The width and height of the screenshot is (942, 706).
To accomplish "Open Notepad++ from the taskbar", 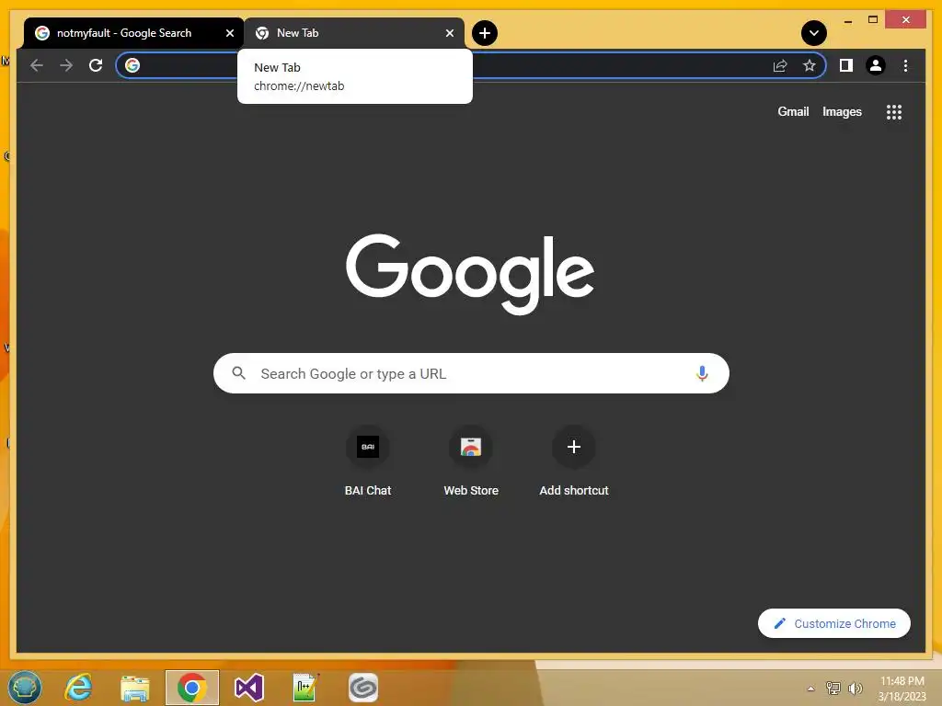I will click(x=304, y=688).
